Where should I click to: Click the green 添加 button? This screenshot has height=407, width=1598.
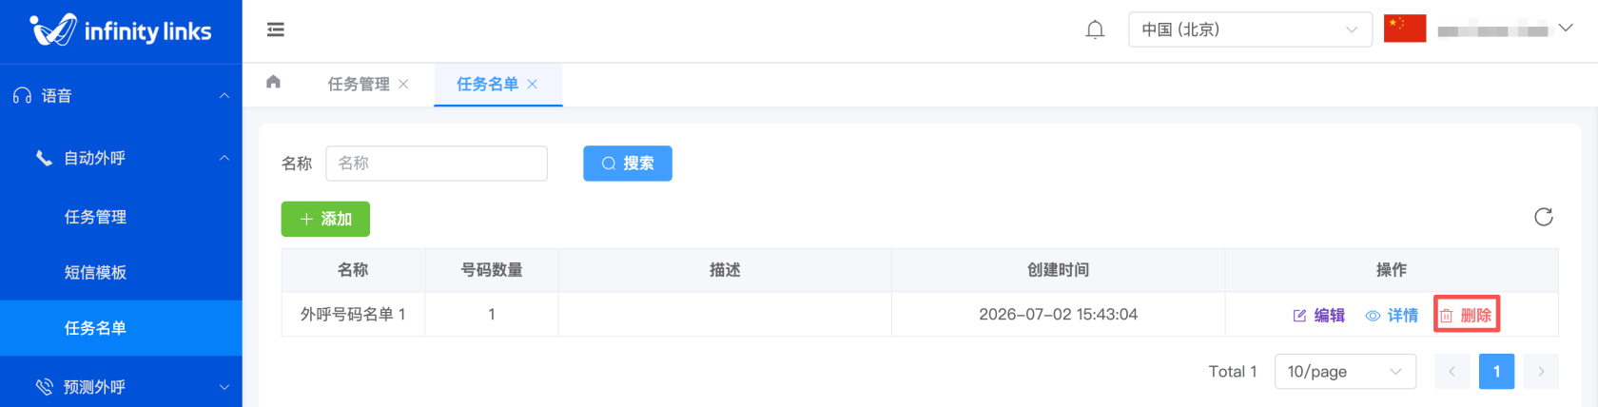coord(325,219)
